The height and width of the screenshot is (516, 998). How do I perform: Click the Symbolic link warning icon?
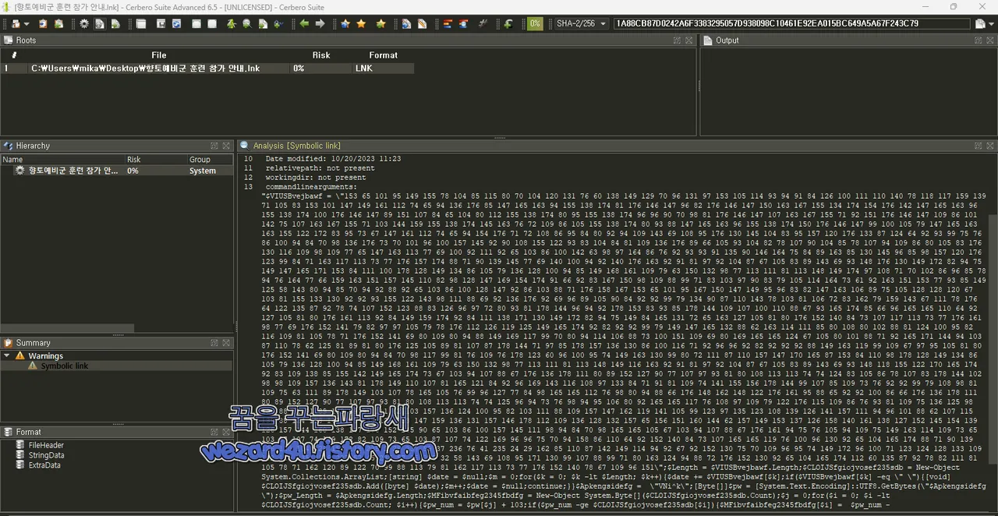(33, 366)
